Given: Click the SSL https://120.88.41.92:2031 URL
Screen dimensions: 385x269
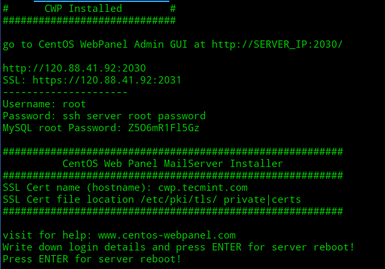Looking at the screenshot, I should pyautogui.click(x=107, y=80).
